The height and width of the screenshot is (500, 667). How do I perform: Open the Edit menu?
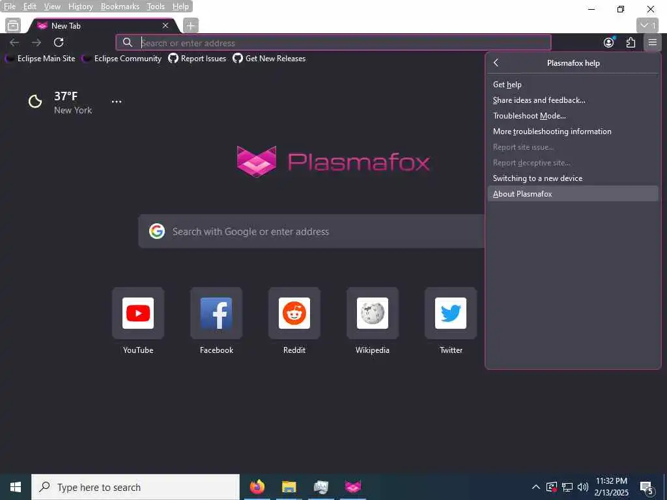[x=29, y=7]
